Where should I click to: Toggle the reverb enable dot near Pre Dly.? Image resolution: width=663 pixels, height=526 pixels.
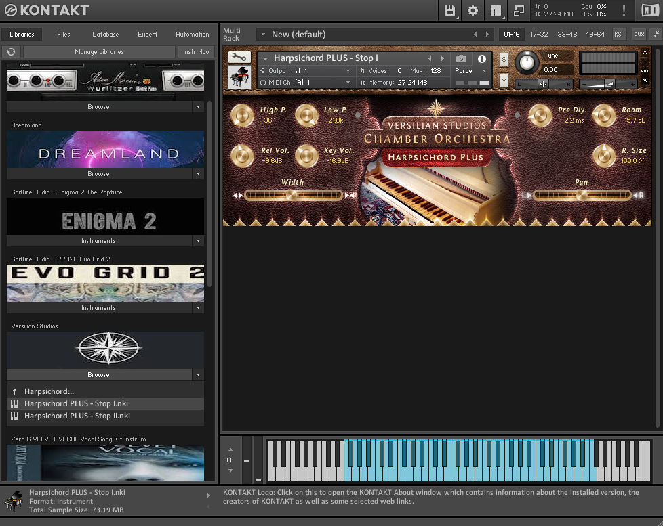point(517,115)
